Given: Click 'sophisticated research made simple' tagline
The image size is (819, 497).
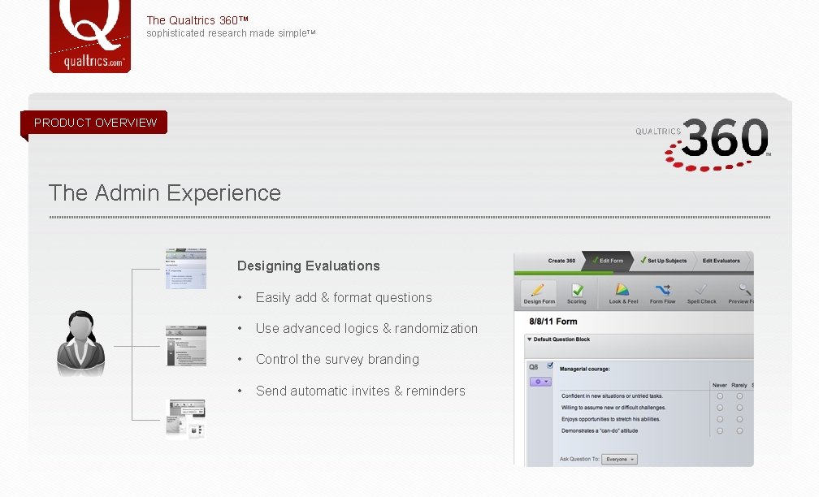Looking at the screenshot, I should point(231,33).
